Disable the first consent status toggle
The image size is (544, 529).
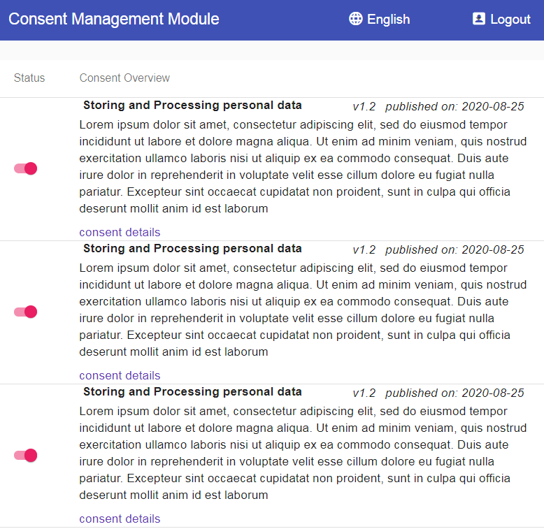[x=25, y=168]
